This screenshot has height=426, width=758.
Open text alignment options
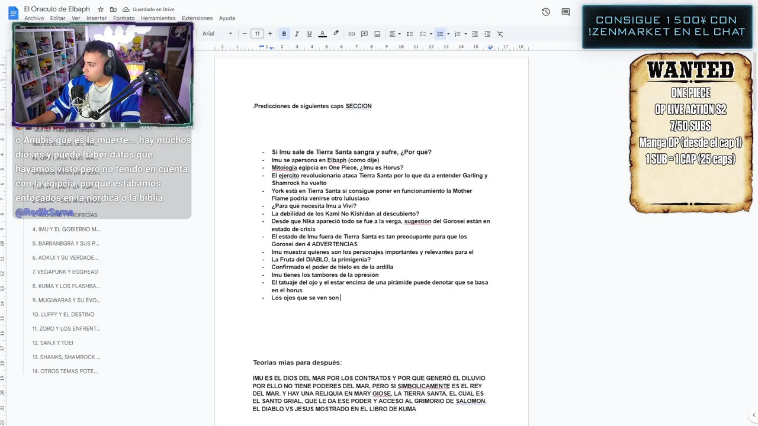click(x=394, y=34)
